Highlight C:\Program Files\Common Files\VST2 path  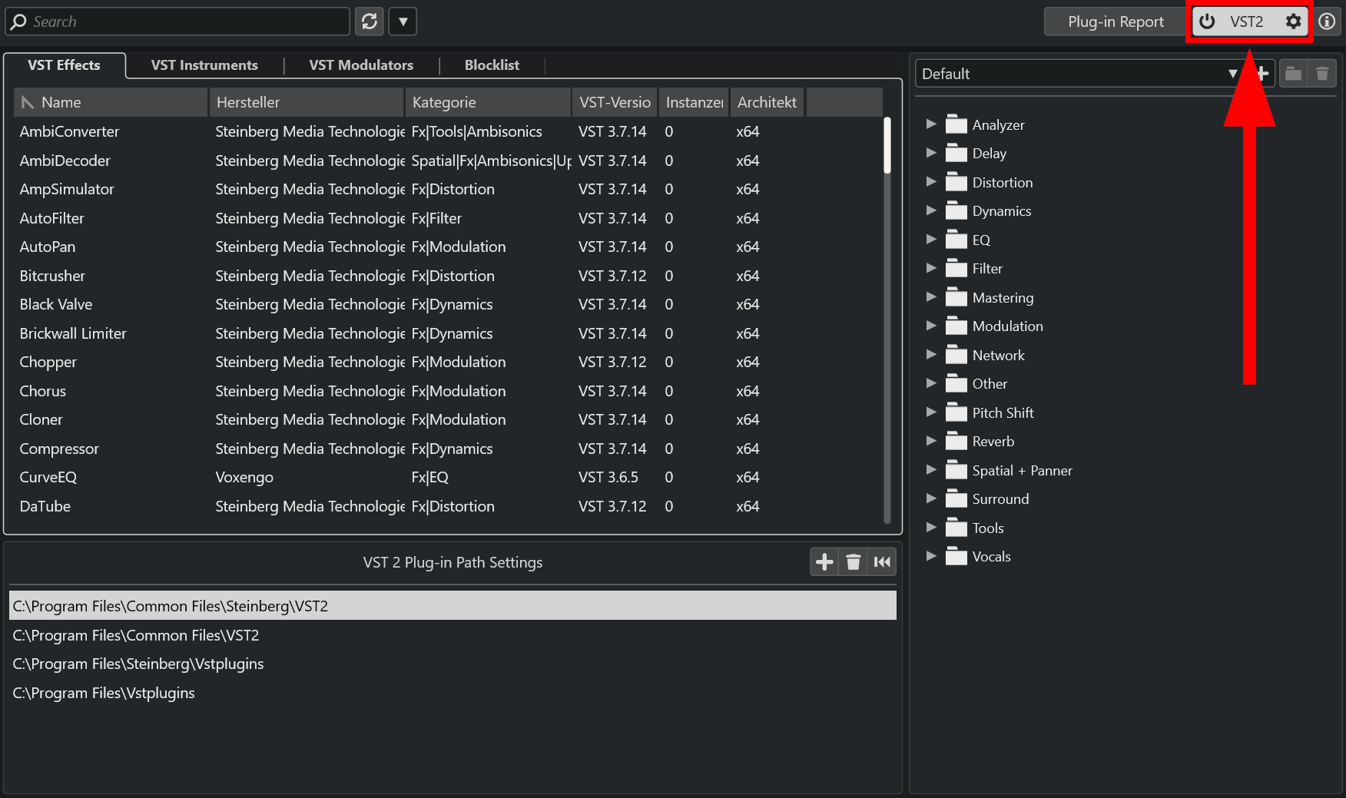point(135,635)
